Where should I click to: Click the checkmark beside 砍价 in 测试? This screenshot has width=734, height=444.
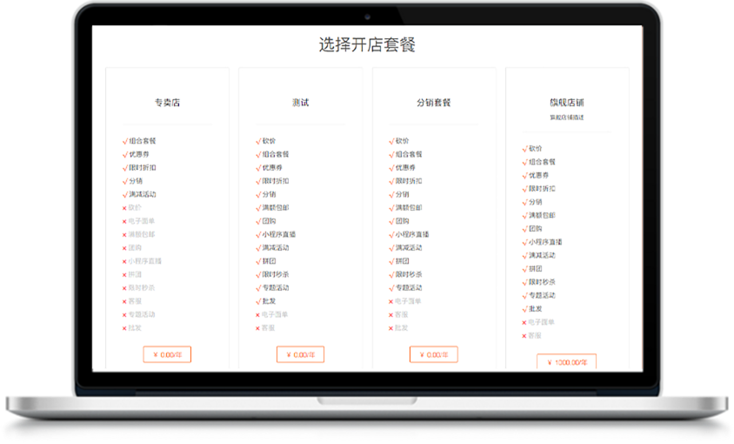[258, 141]
